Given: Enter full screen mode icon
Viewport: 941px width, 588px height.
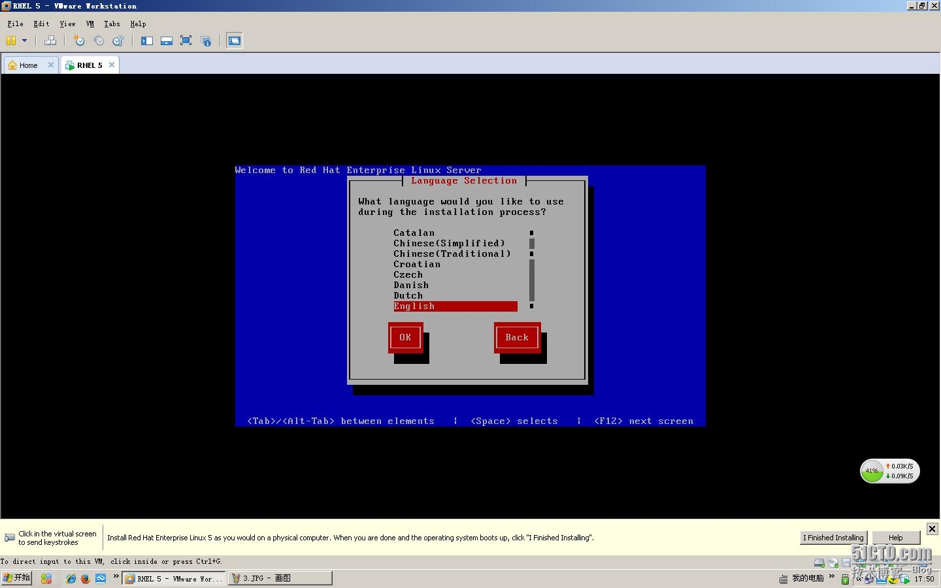Looking at the screenshot, I should coord(186,41).
